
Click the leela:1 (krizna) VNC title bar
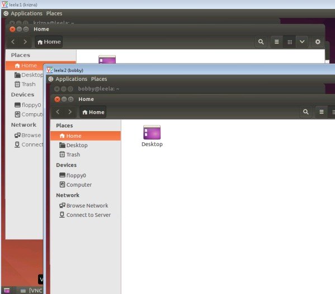168,4
